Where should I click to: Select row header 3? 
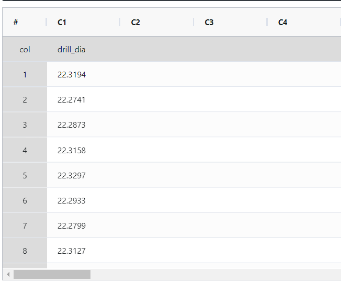coord(25,124)
